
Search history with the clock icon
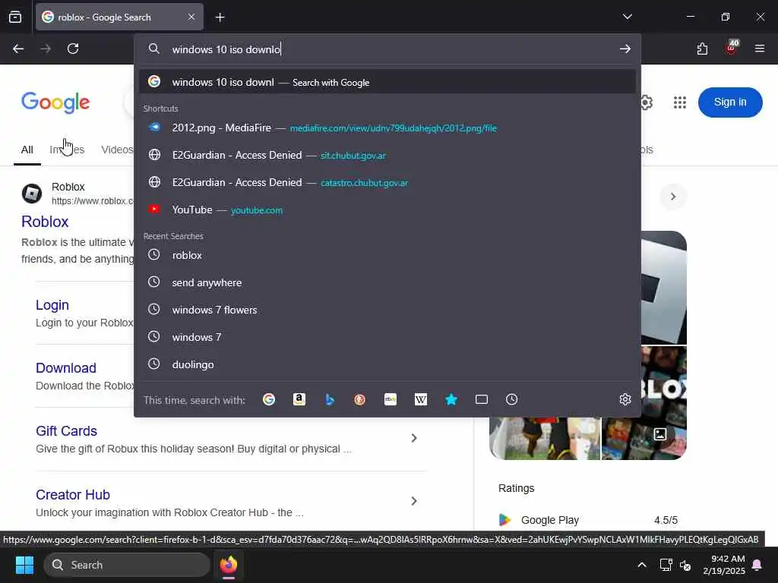click(511, 399)
